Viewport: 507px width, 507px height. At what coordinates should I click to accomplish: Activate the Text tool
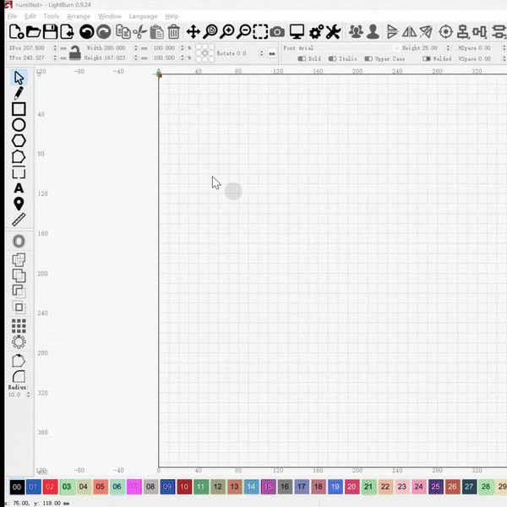click(x=19, y=188)
